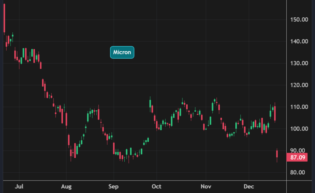315x193 pixels.
Task: Click the 150.00 price axis label
Action: point(298,20)
